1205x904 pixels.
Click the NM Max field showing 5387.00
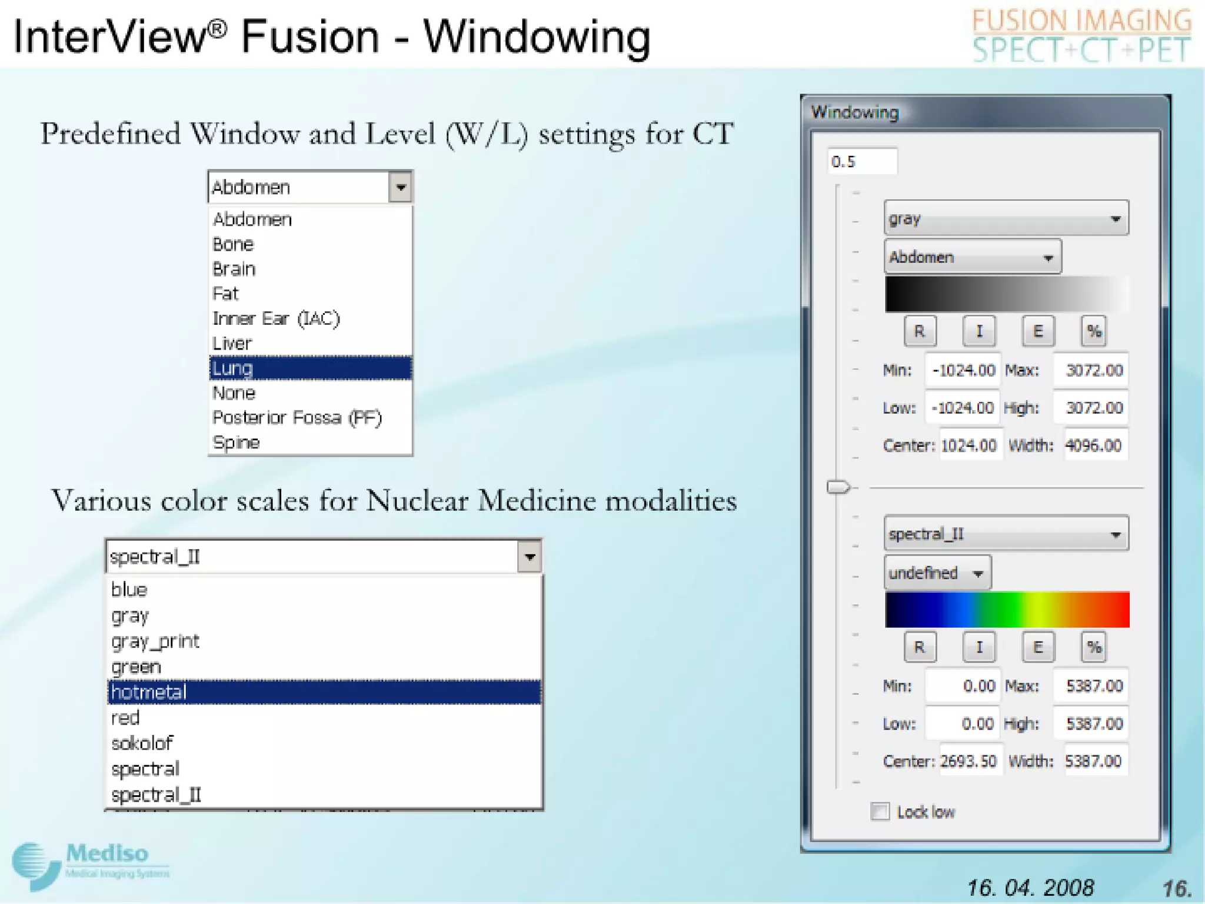1090,686
